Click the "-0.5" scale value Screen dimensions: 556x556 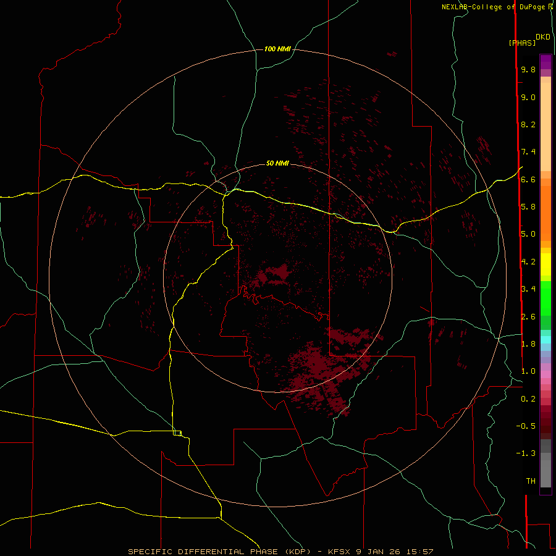tap(526, 426)
